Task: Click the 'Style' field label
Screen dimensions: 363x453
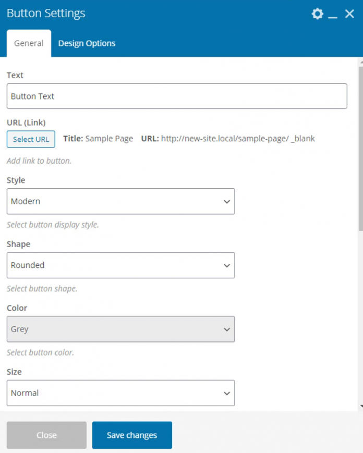Action: point(16,180)
